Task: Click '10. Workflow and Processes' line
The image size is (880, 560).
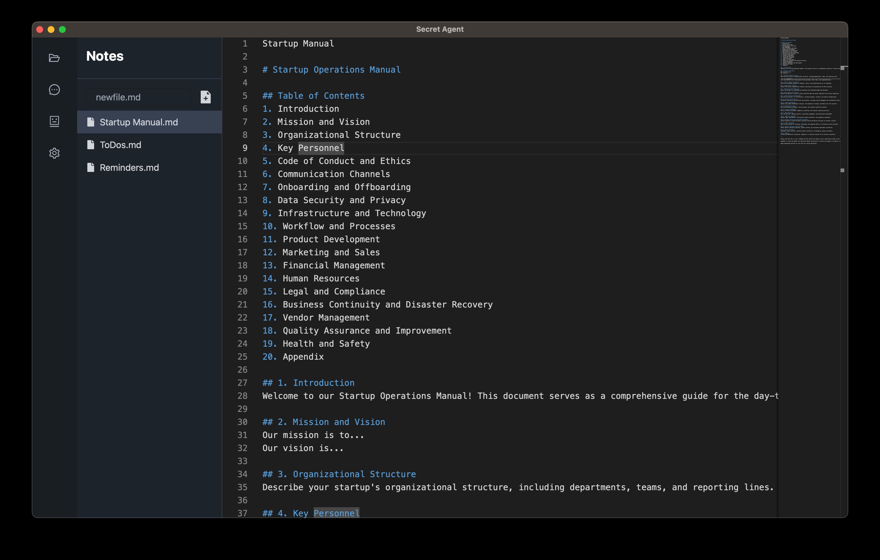Action: (329, 226)
